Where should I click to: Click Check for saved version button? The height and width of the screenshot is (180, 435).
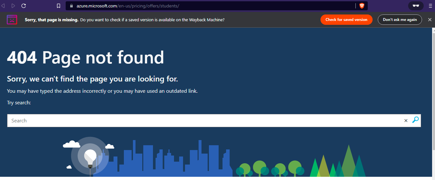pyautogui.click(x=346, y=20)
